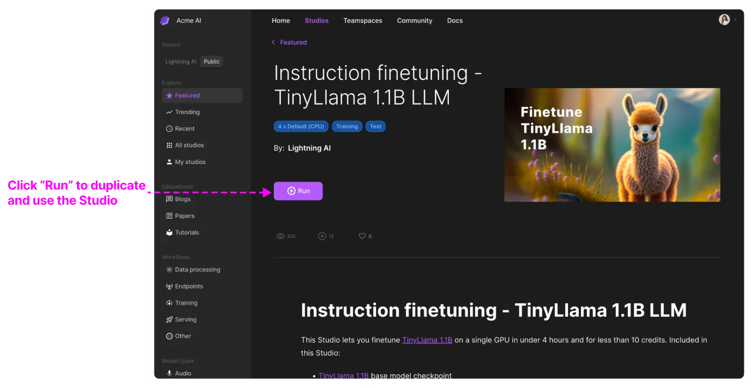Expand the user avatar dropdown arrow
The image size is (752, 388).
[736, 20]
